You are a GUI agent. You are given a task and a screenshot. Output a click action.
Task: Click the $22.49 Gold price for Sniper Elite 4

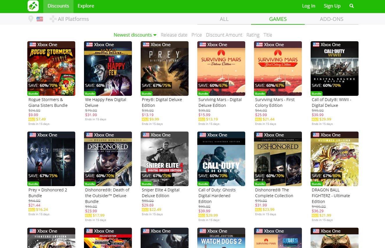pyautogui.click(x=155, y=210)
